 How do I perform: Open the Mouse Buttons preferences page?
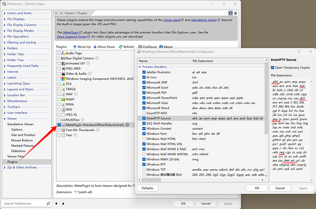(x=22, y=140)
